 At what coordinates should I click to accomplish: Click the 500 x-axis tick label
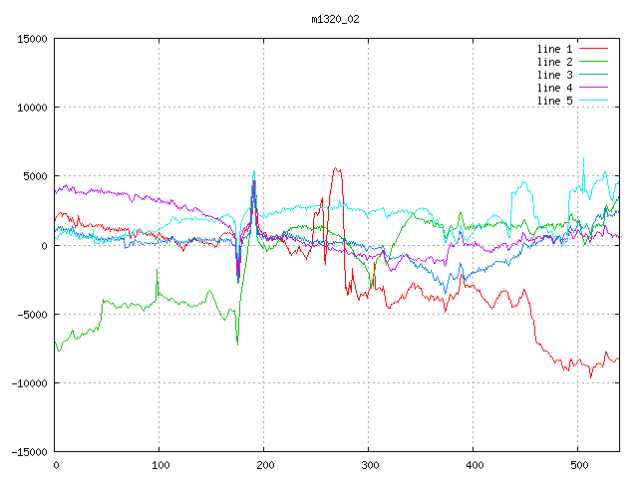(577, 464)
